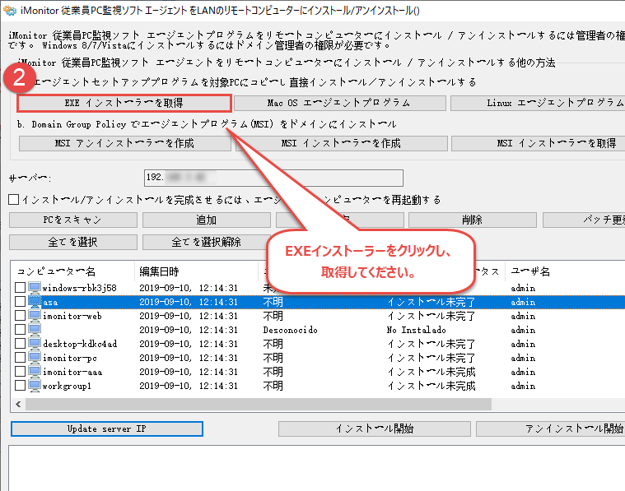Check the desktop-kdkc4ad row checkbox

click(21, 343)
